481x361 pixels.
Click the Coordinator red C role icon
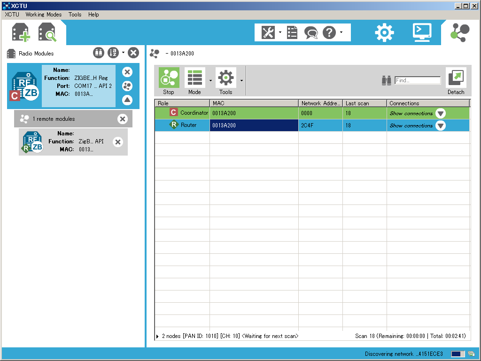pos(174,112)
